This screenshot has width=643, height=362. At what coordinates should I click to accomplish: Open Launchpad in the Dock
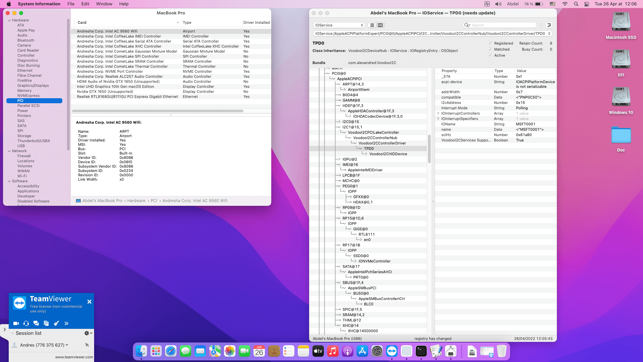pyautogui.click(x=156, y=351)
